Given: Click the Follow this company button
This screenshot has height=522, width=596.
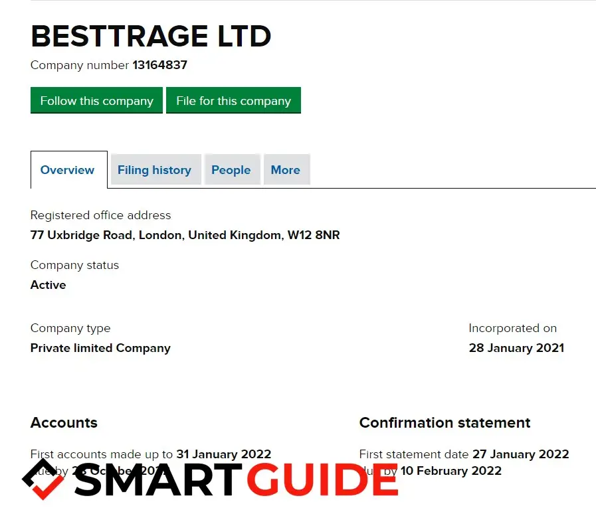Looking at the screenshot, I should 96,101.
